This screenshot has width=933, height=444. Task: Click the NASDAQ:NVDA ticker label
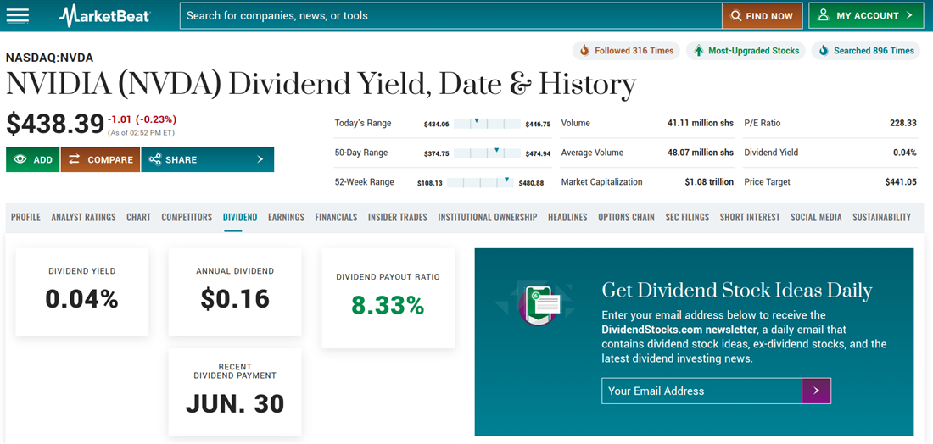pos(49,58)
